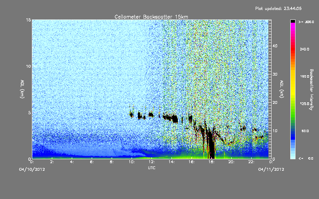Click the colorbar maximum label >= 300.0
Screen dimensions: 319x199
(x=306, y=22)
